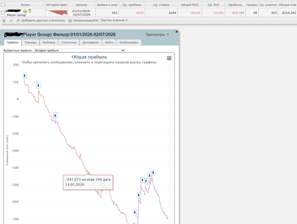The width and height of the screenshot is (297, 224).
Task: Click the dollar marker near -10K level
Action: click(x=55, y=116)
